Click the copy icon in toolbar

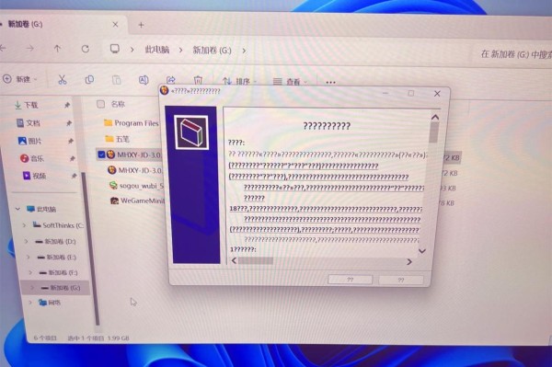[x=89, y=80]
